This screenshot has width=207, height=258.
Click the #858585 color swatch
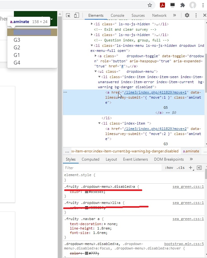[87, 192]
